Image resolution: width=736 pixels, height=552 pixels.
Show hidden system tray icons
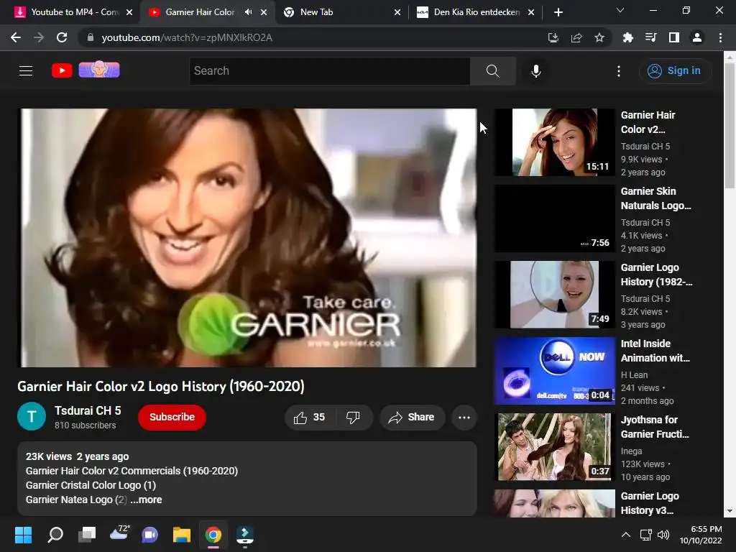coord(626,535)
